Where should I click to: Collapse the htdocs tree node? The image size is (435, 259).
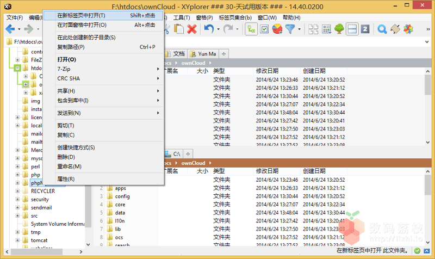pos(17,67)
